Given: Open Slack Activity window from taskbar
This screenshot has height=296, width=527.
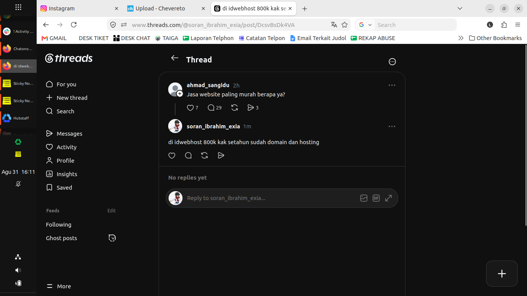Looking at the screenshot, I should pyautogui.click(x=18, y=31).
